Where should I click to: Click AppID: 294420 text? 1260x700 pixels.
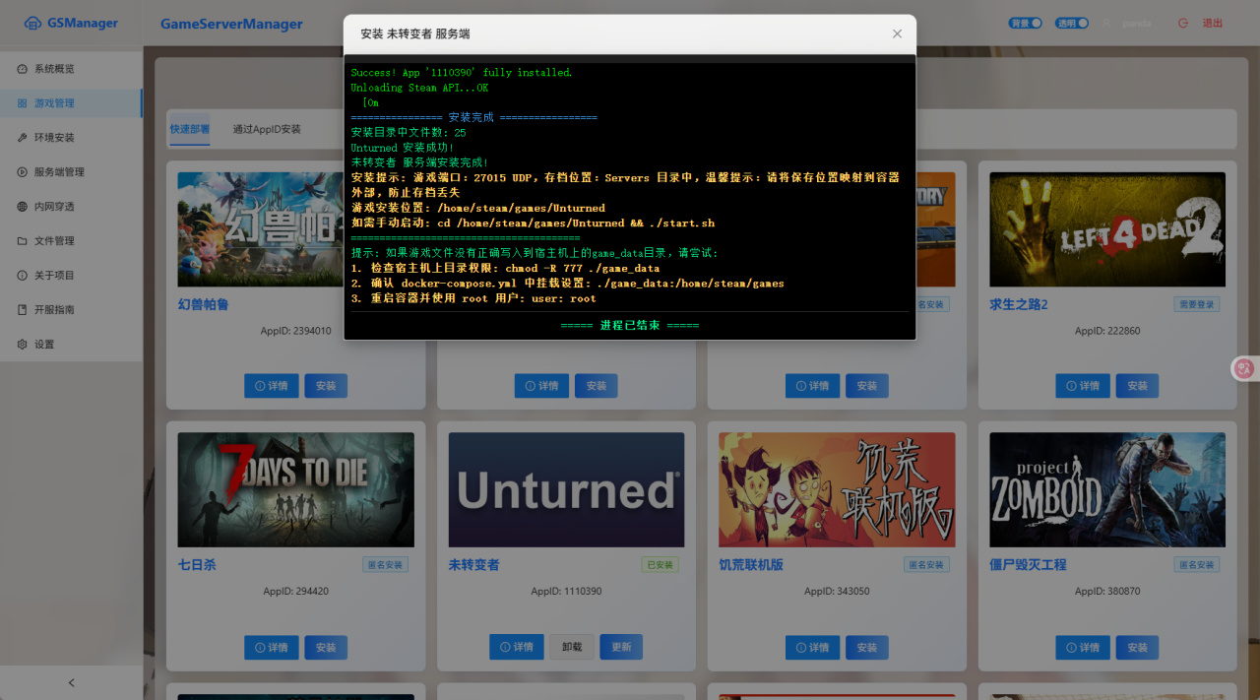[295, 592]
